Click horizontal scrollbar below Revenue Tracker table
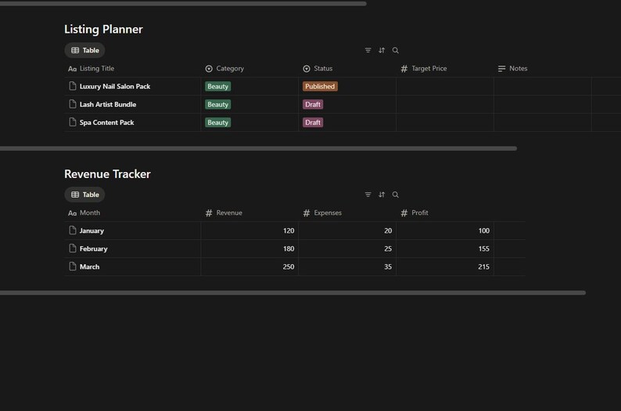This screenshot has width=621, height=411. (x=293, y=293)
